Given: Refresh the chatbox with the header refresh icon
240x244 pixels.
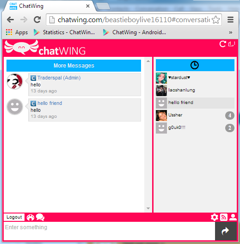Looking at the screenshot, I should 223,44.
